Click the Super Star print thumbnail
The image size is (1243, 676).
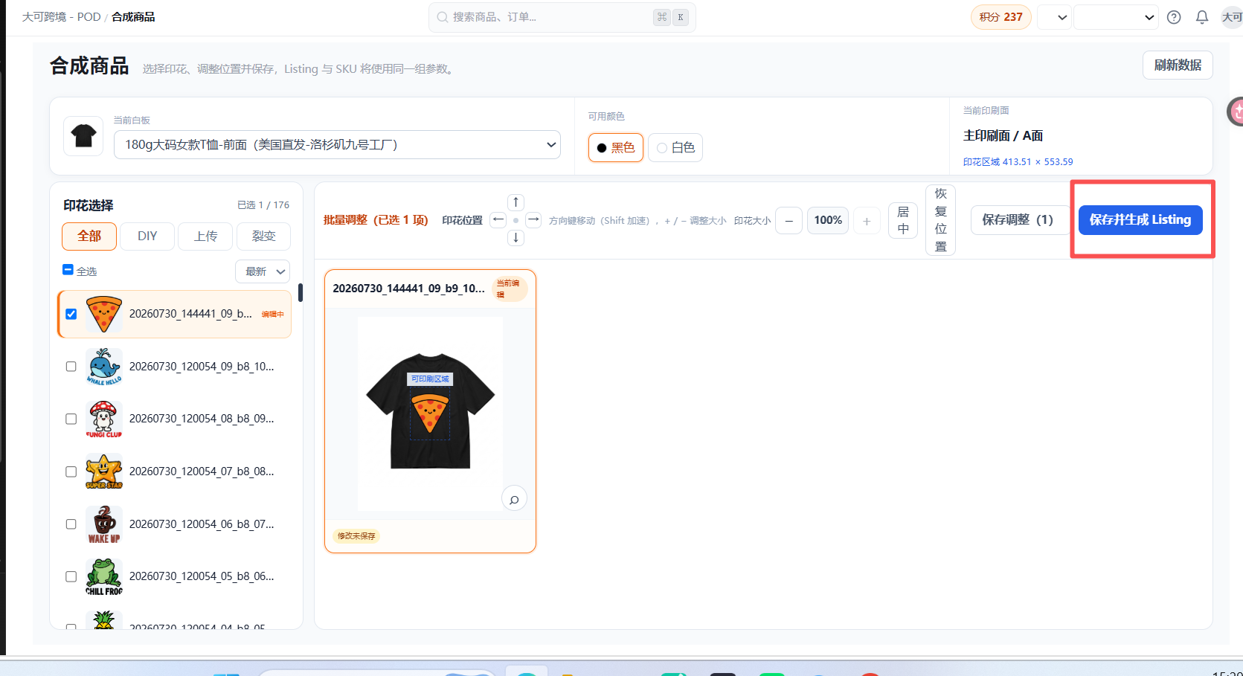(x=104, y=471)
